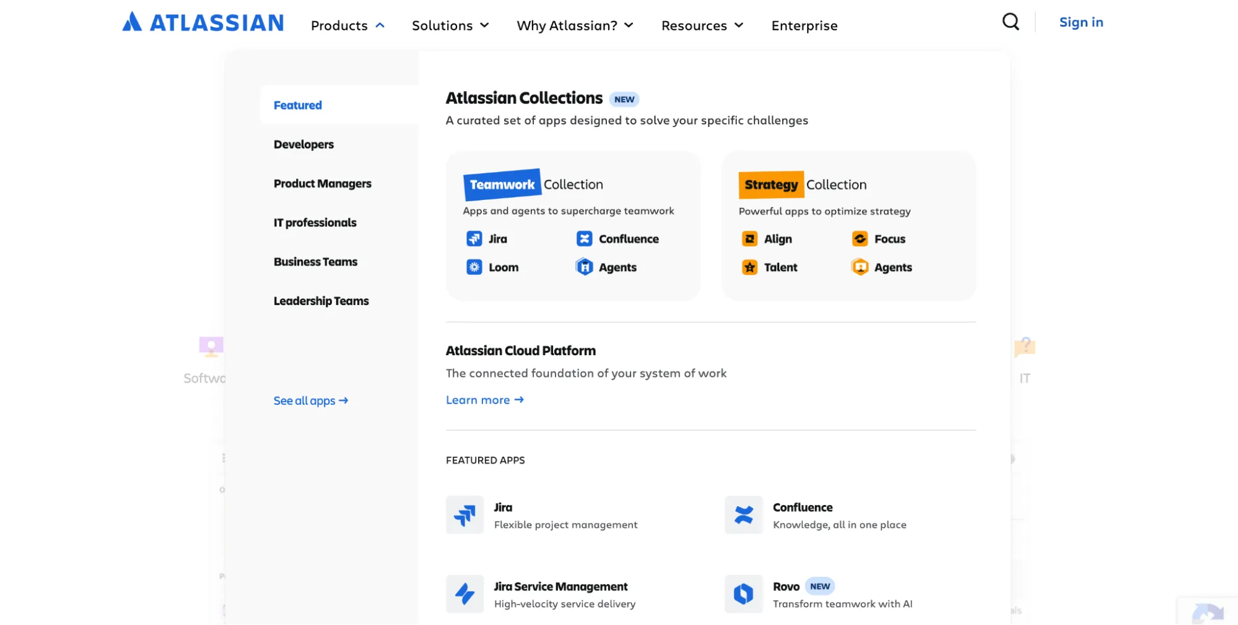Expand the Why Atlassian? dropdown

575,25
